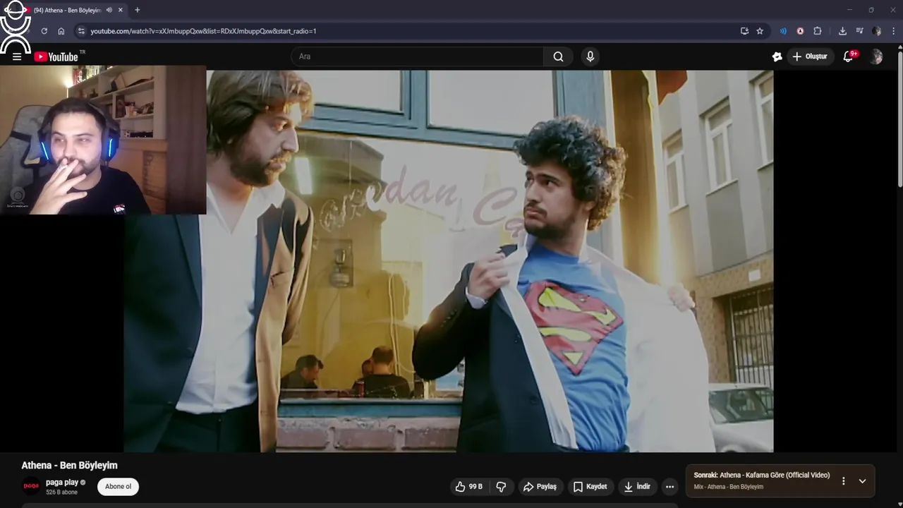The height and width of the screenshot is (508, 903).
Task: Open notifications bell with 9+ badge
Action: [x=849, y=56]
